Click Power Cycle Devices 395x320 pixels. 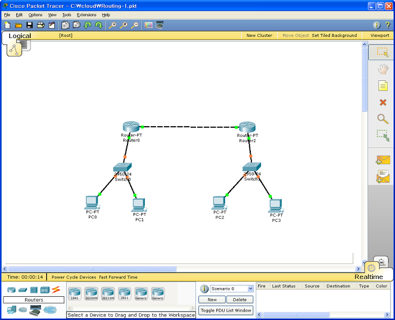[73, 277]
